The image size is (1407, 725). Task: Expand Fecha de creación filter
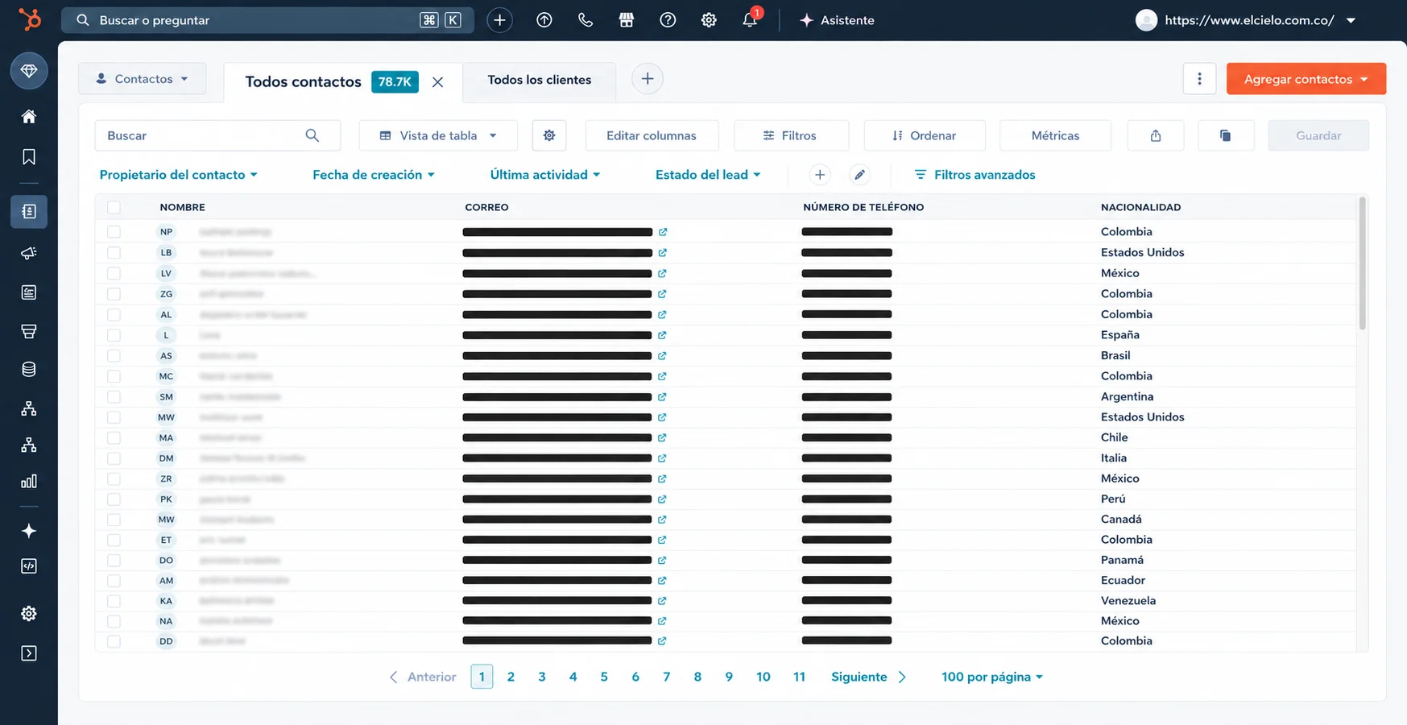coord(374,175)
